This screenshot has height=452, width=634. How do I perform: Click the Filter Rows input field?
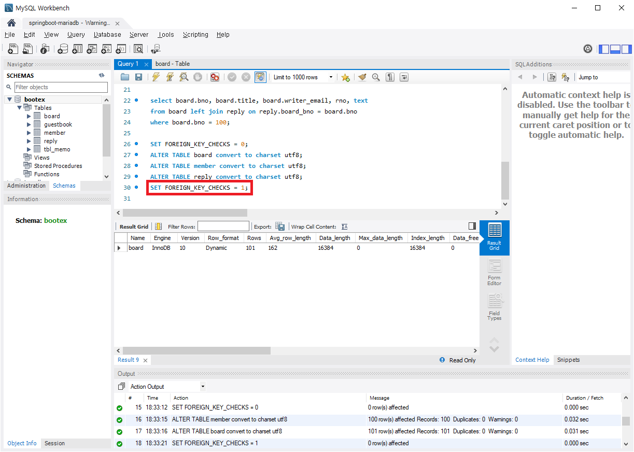click(x=223, y=227)
